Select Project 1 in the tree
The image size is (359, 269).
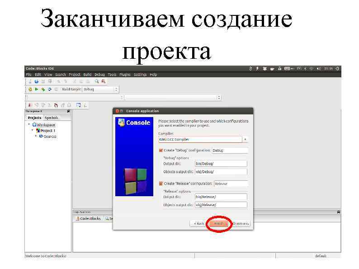47,131
